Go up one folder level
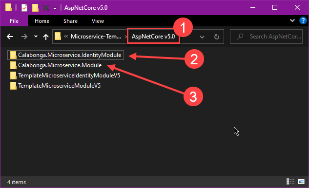Viewport: 309px width, 188px height. [x=46, y=37]
